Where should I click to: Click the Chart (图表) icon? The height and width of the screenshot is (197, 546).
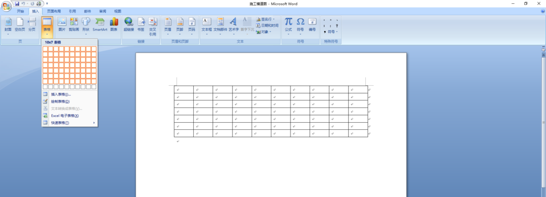114,25
